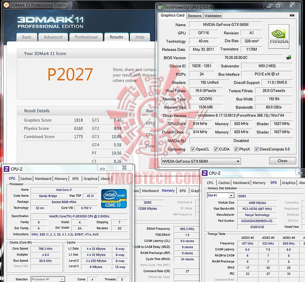305x282 pixels.
Task: Open Graphics tab in CPU-Z SPD window
Action: pyautogui.click(x=288, y=183)
